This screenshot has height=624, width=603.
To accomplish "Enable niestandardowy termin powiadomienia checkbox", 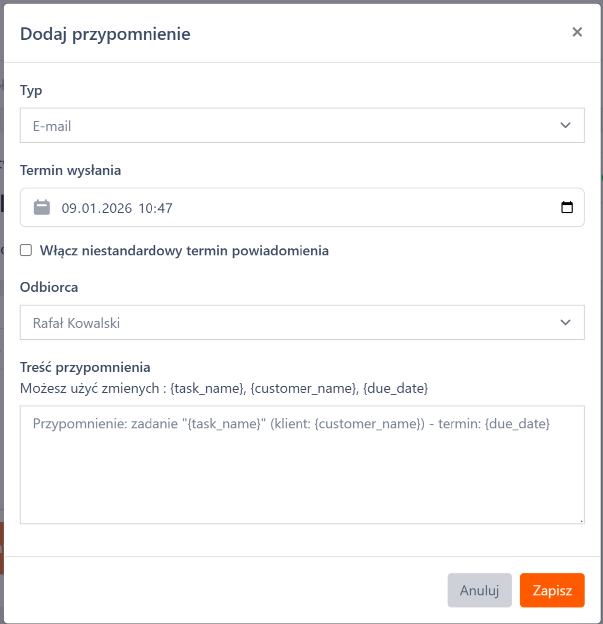I will point(26,250).
